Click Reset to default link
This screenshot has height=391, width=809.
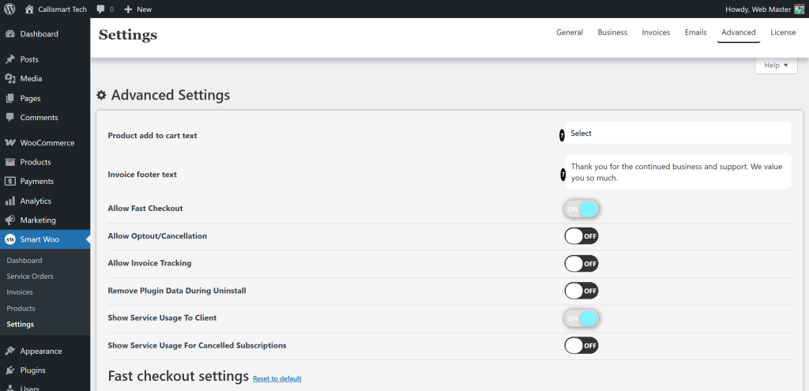tap(277, 378)
